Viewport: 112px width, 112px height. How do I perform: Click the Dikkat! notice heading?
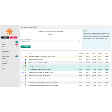click(x=85, y=31)
